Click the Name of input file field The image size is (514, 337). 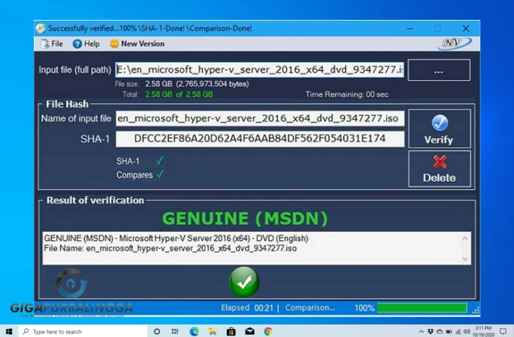(260, 118)
